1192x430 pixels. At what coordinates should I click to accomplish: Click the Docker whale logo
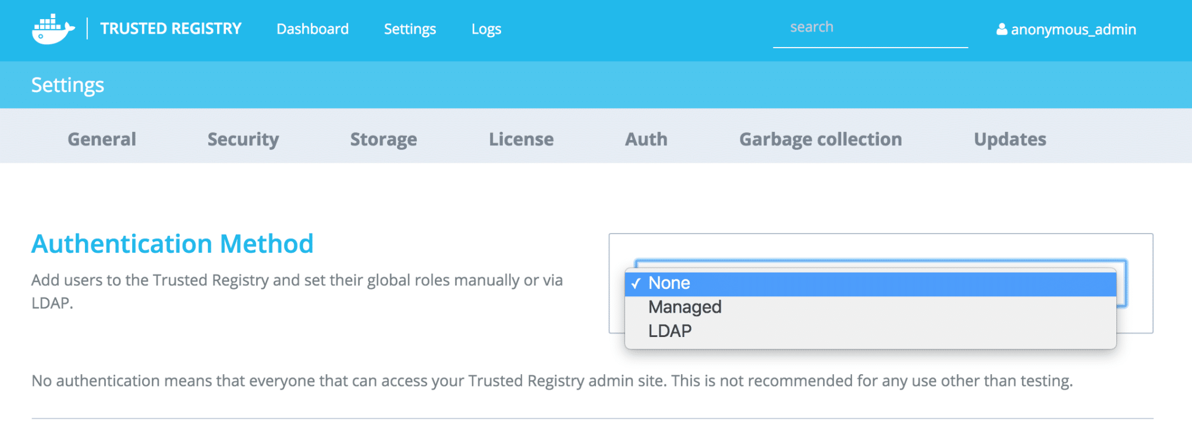(x=53, y=29)
